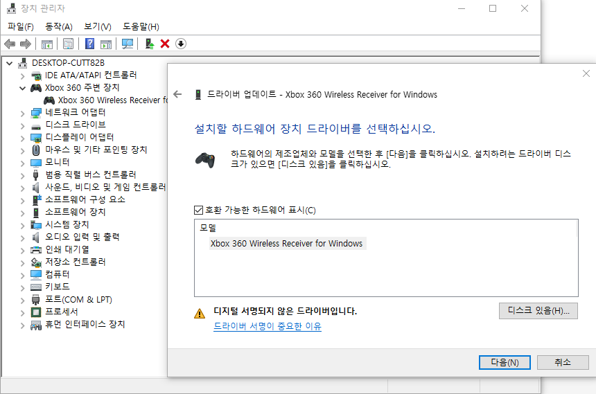Screen dimensions: 596x394
Task: Open 드라이버 서명이 중요한 이유 link
Action: tap(268, 326)
